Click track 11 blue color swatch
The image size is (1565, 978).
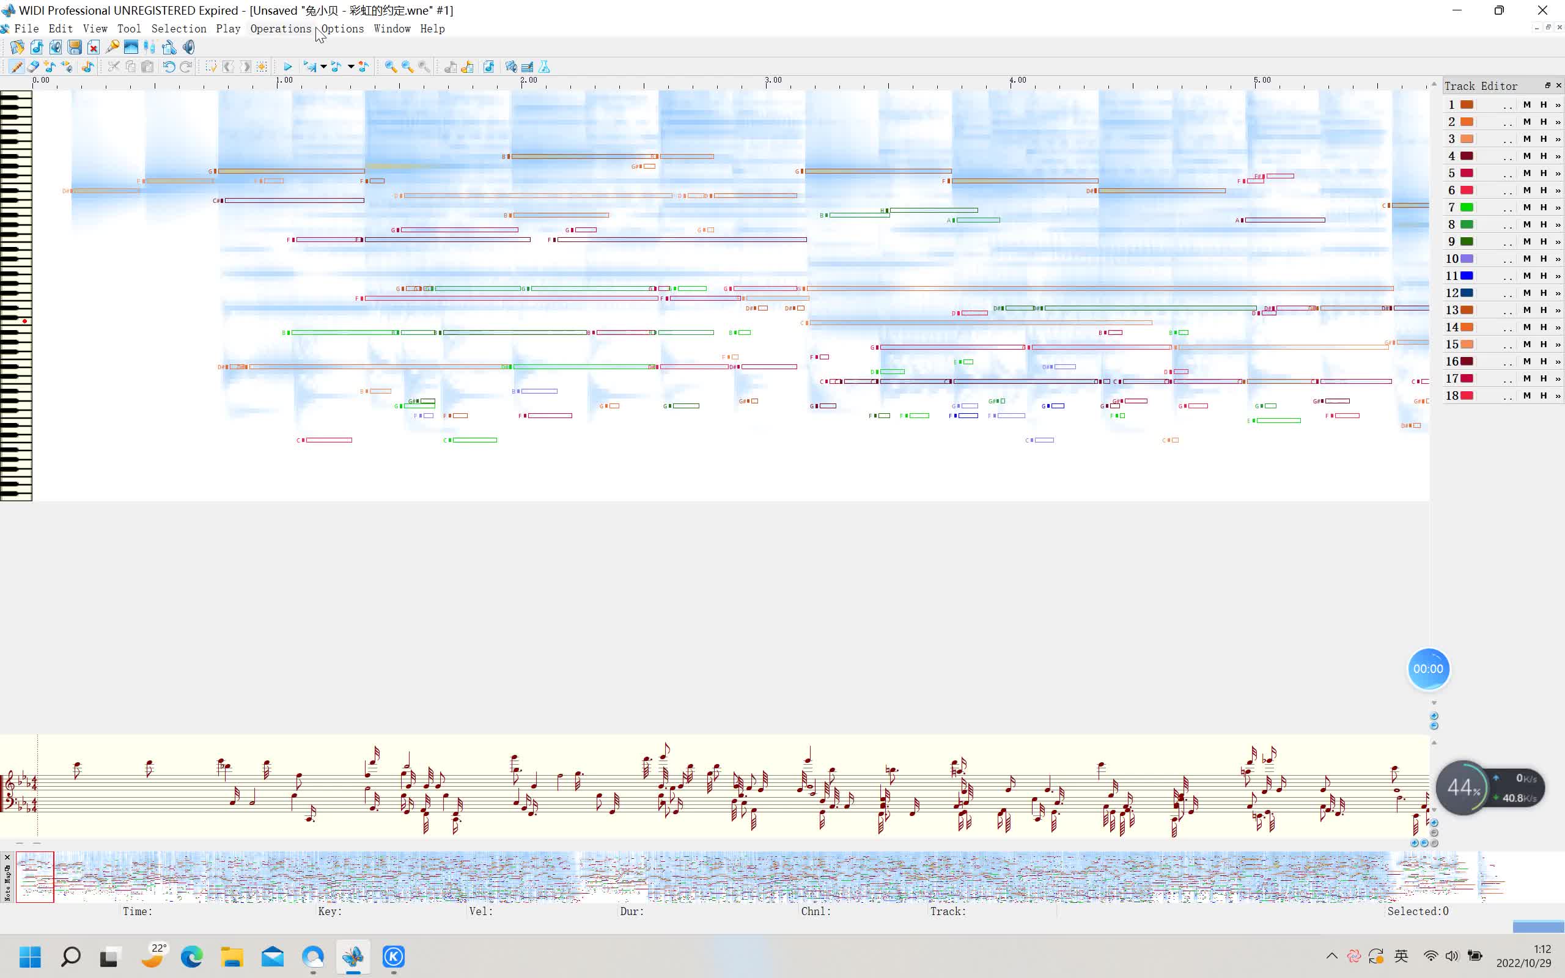tap(1467, 276)
